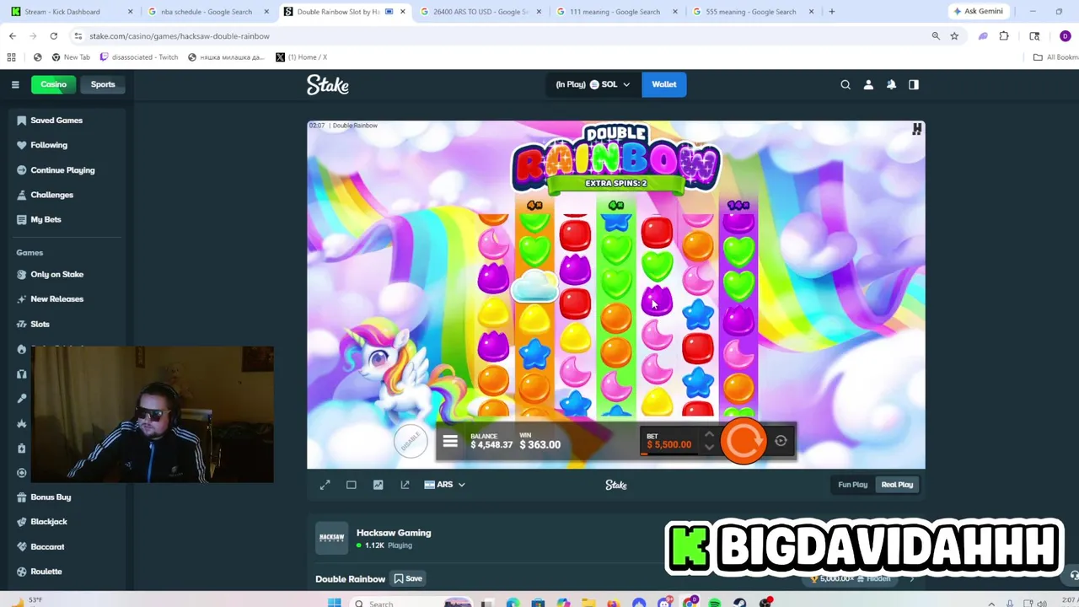
Task: Open live stats chart icon
Action: [378, 485]
